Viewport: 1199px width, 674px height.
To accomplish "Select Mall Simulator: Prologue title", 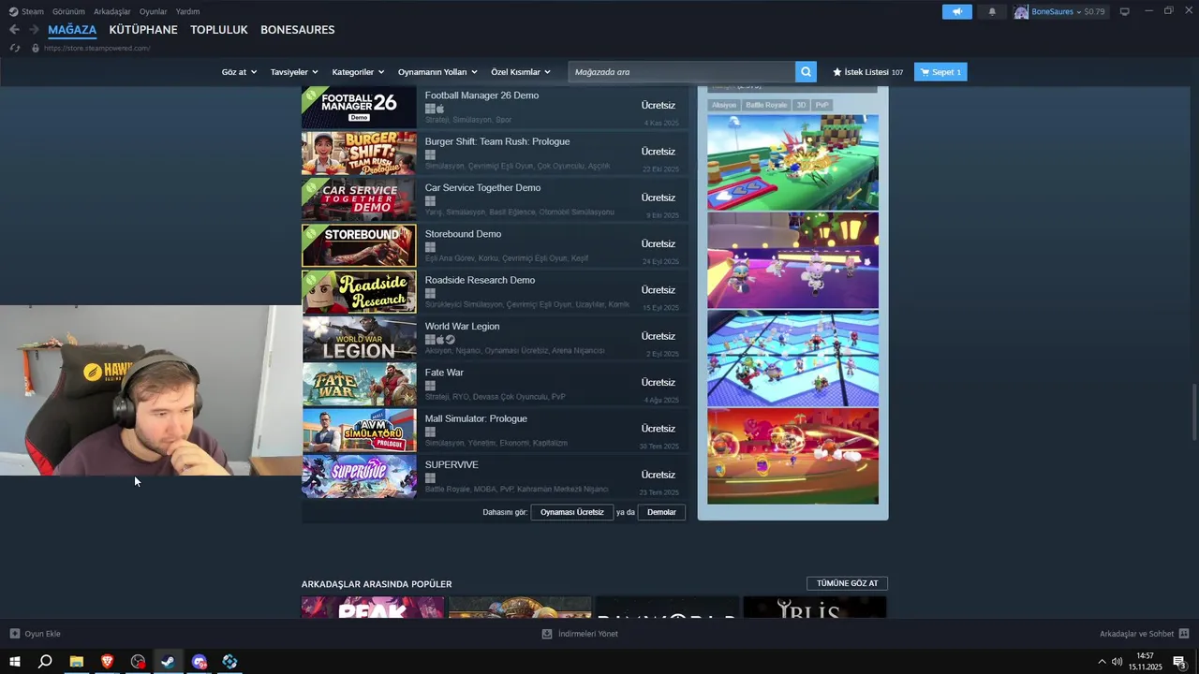I will (x=476, y=418).
